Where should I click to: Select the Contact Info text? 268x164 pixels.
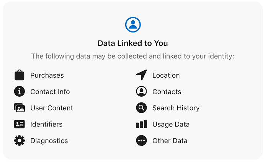(50, 92)
